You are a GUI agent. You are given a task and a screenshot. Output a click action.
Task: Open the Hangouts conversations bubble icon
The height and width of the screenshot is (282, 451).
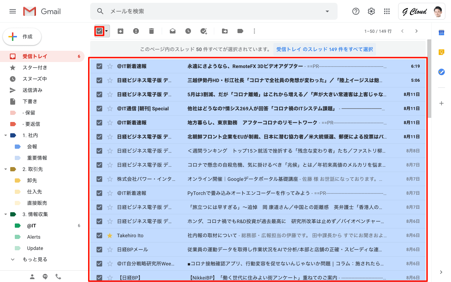coord(45,277)
